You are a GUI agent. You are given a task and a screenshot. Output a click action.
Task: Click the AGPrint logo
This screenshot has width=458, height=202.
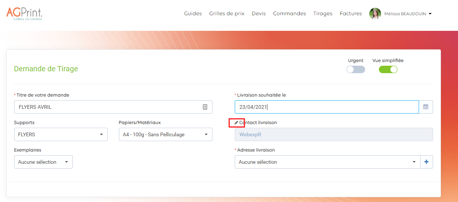25,13
